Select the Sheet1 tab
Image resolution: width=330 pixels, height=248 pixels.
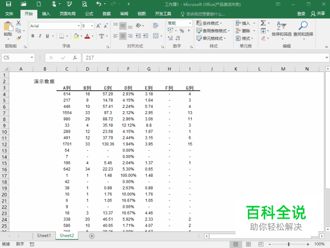pyautogui.click(x=44, y=236)
